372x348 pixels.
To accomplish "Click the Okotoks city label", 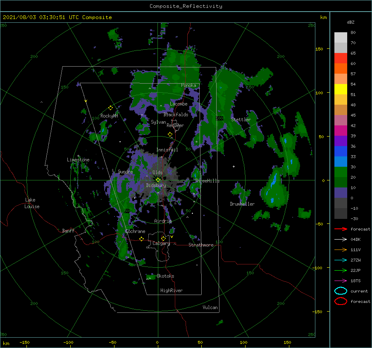I will [x=165, y=276].
